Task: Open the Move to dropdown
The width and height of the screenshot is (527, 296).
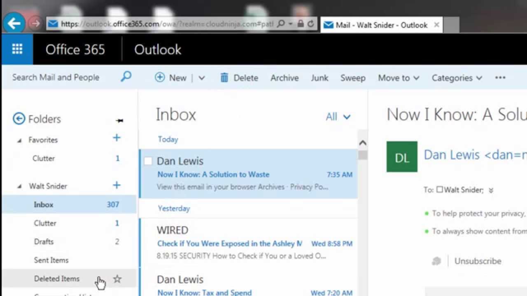Action: pyautogui.click(x=399, y=78)
